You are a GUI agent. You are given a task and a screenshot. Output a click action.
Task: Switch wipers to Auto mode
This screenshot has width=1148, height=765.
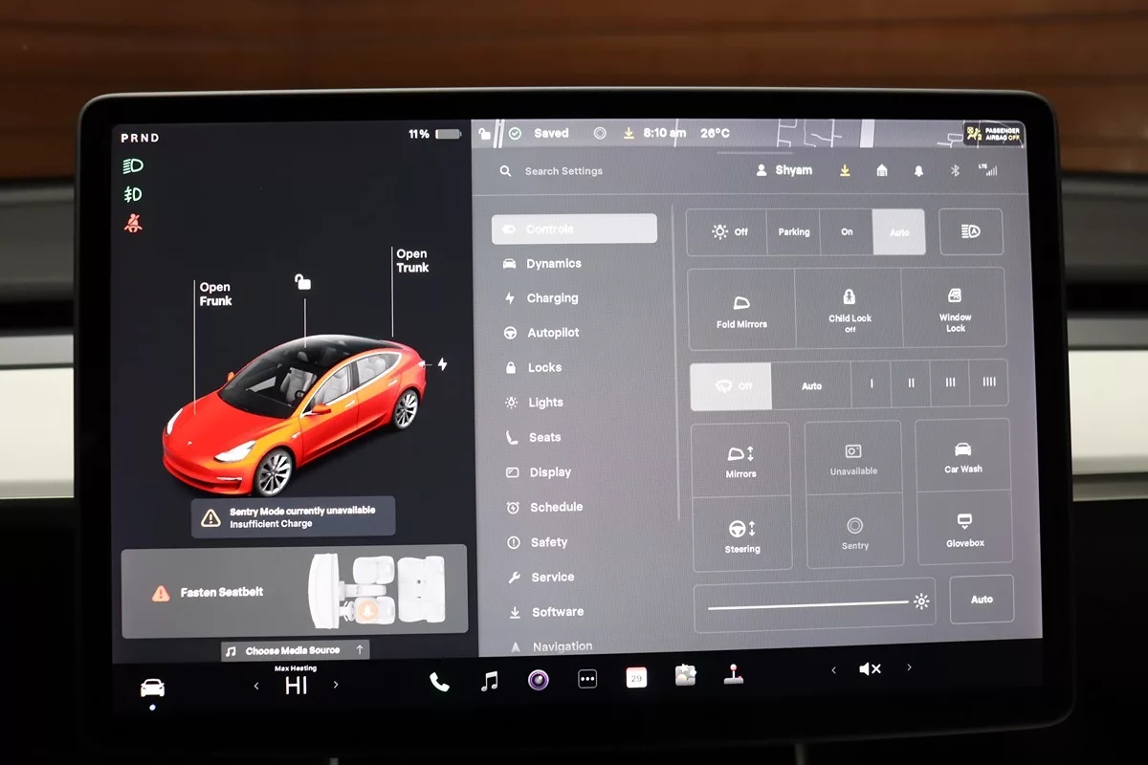coord(811,385)
